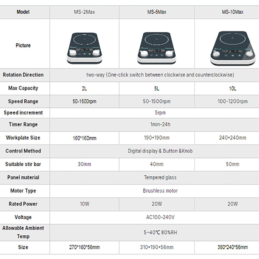Click the 40mm suitable stir bar value
Viewport: 259px width, 259px height.
tap(157, 164)
